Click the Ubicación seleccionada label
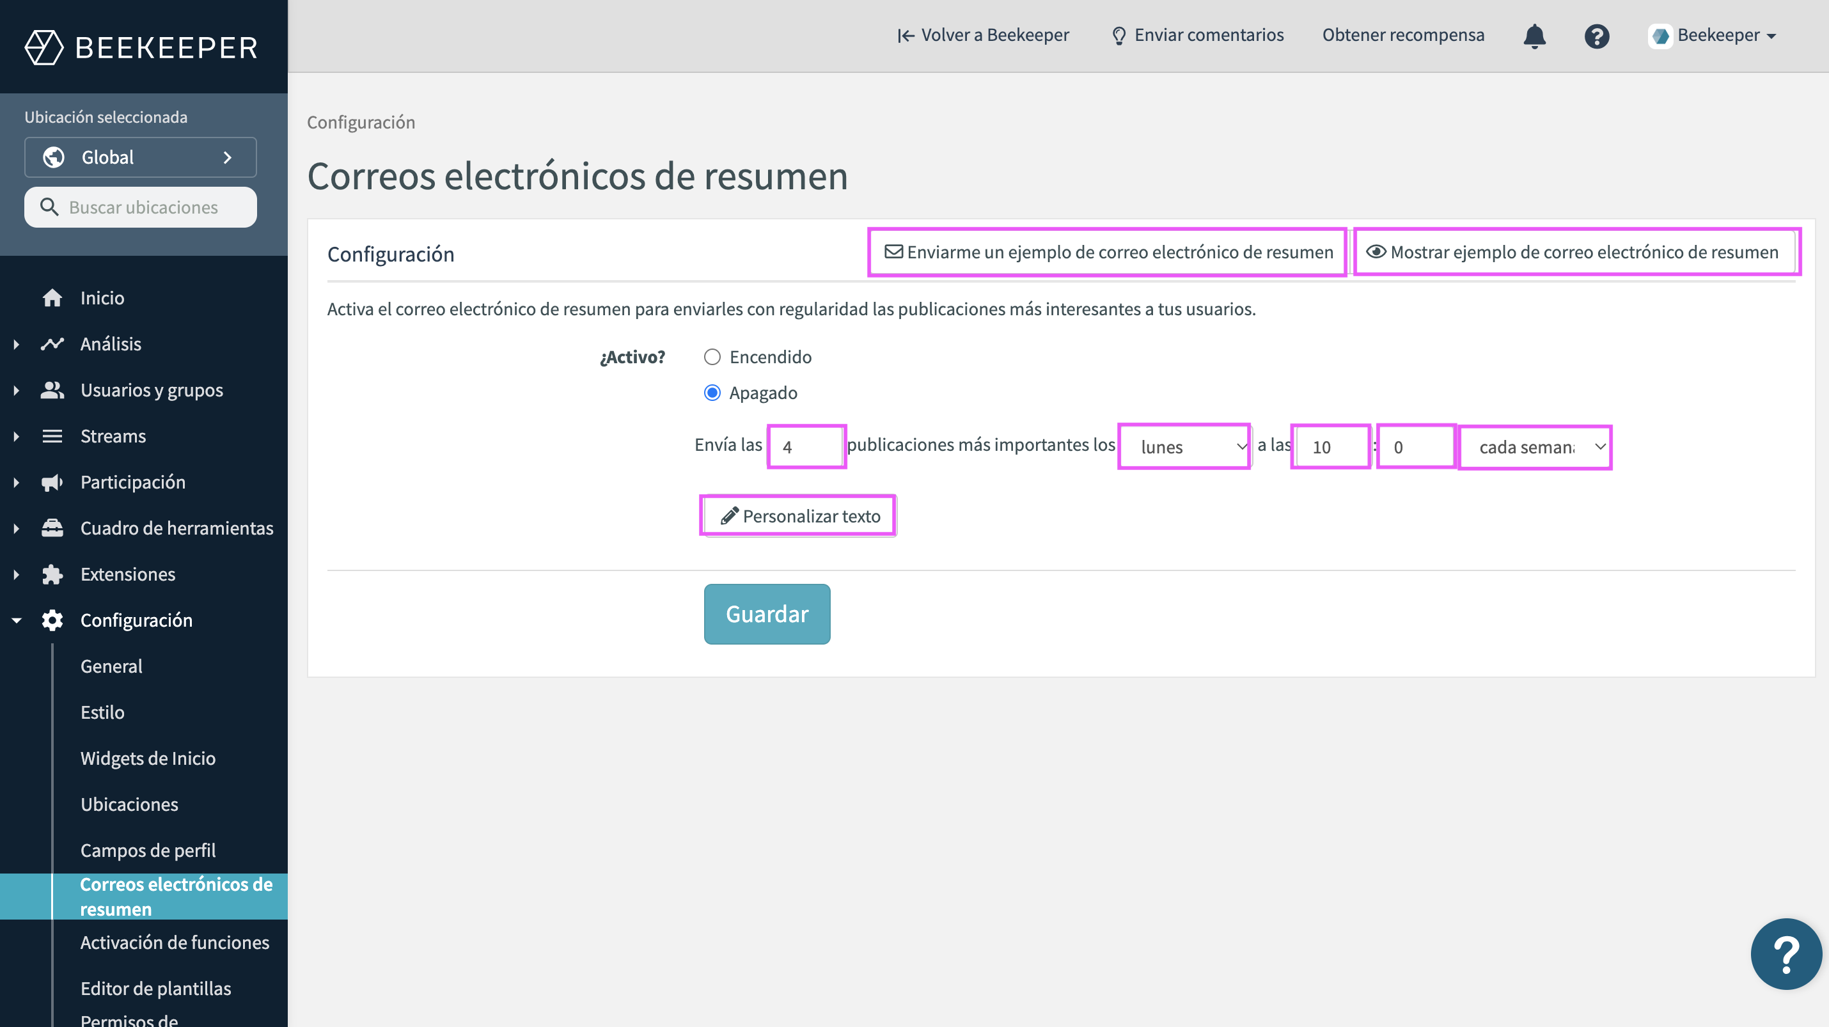Viewport: 1829px width, 1027px height. [106, 117]
